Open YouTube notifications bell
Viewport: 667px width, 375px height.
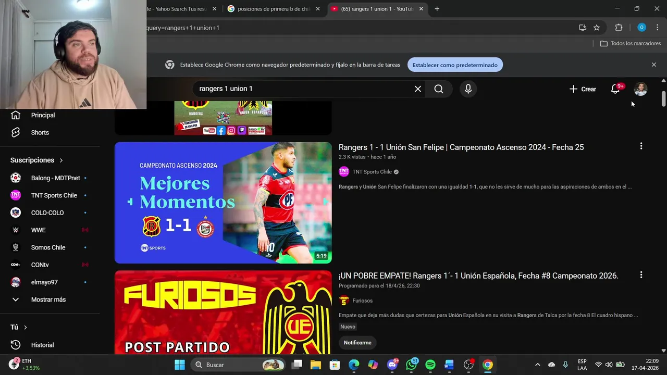(x=615, y=89)
